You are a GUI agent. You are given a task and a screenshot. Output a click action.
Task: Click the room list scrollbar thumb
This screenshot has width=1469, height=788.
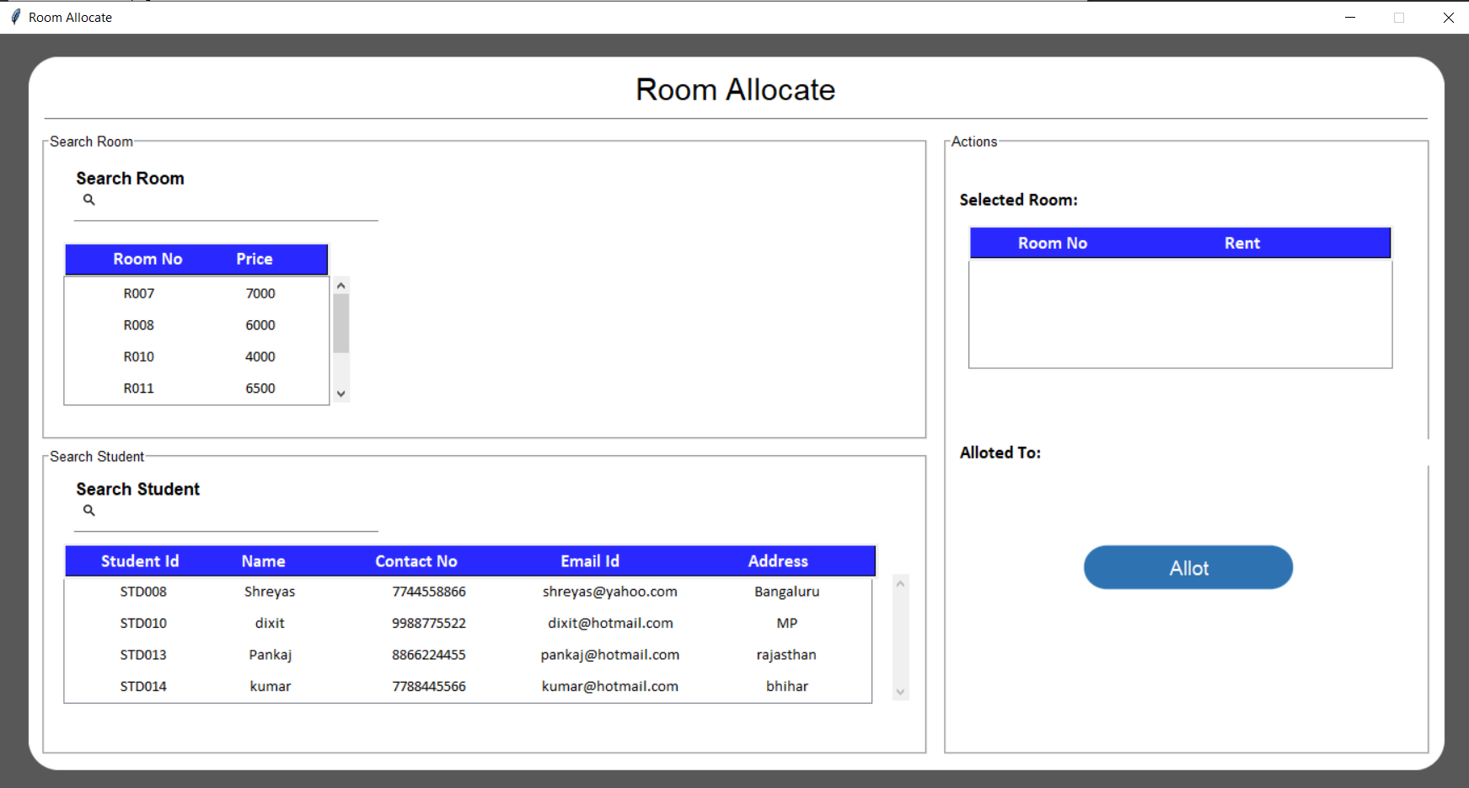[x=340, y=323]
